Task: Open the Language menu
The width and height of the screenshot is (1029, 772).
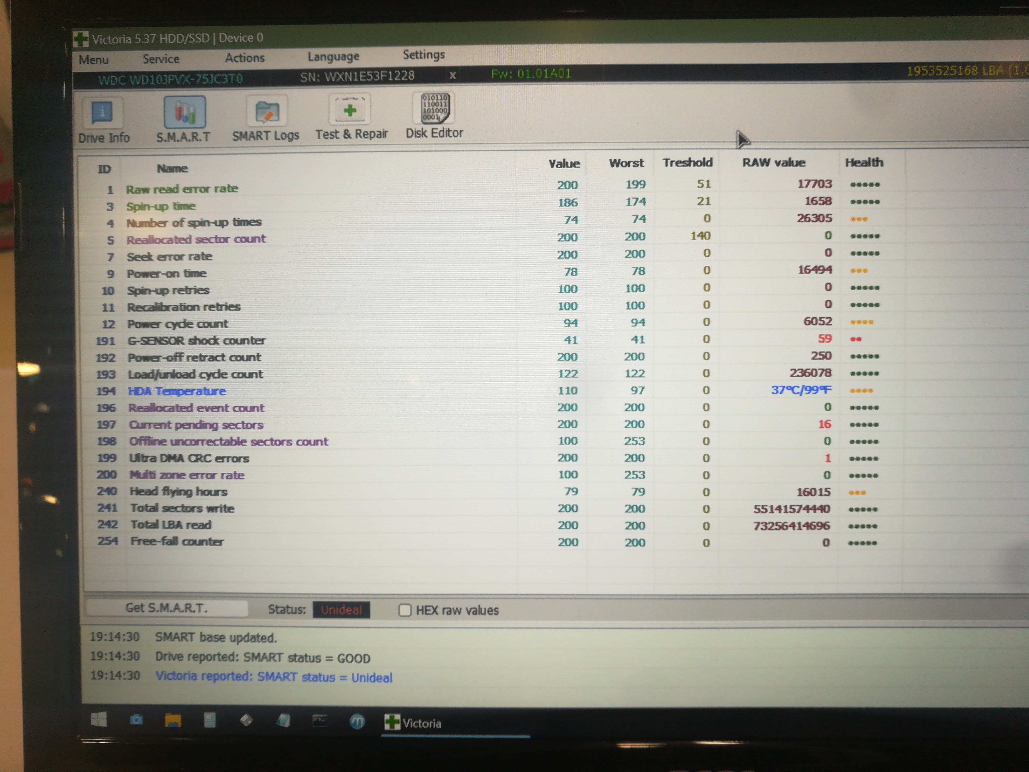Action: point(333,56)
